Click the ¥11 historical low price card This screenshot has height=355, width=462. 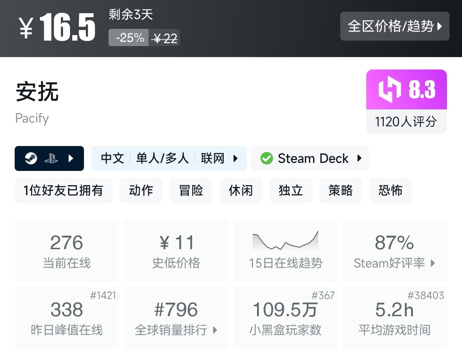coord(176,251)
